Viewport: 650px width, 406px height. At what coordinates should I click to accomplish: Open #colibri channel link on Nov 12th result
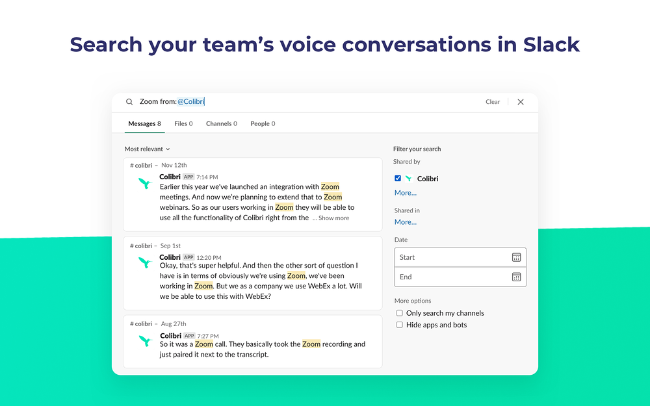[141, 165]
